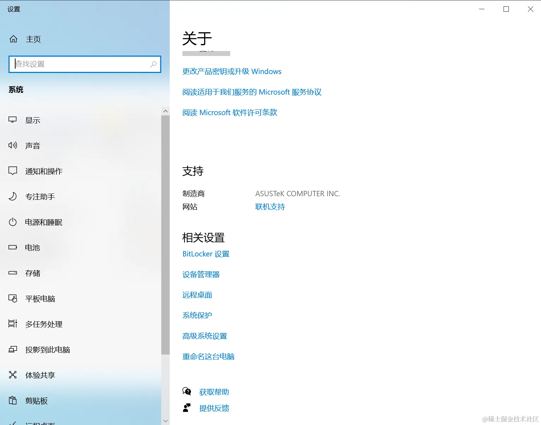Open 平板电脑 settings

[40, 299]
